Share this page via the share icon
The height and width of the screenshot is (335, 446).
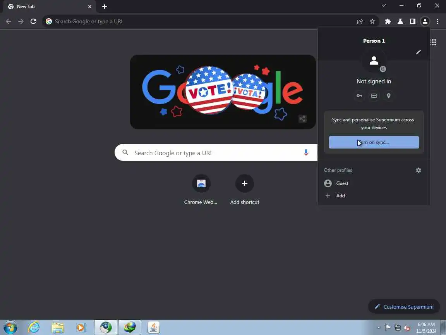click(360, 21)
